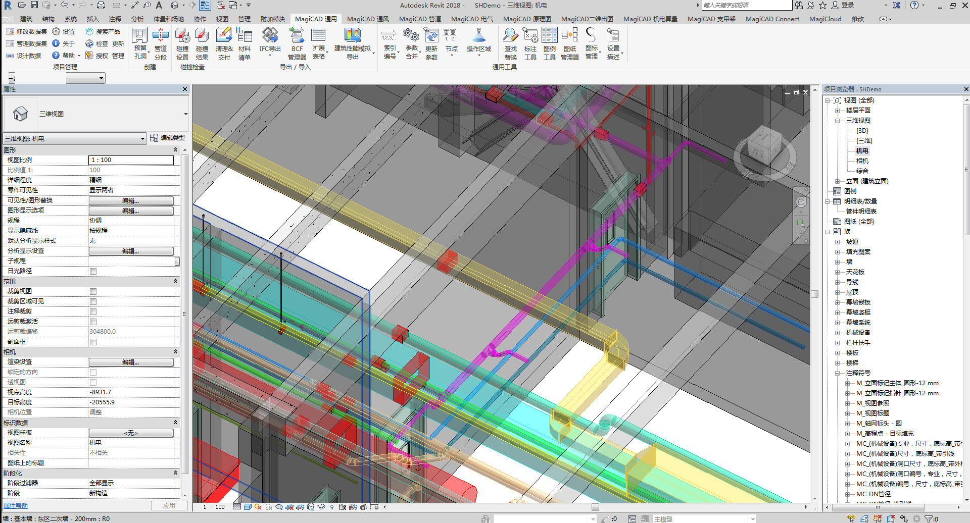Click the 视图比例 1 : 100 input field

[131, 160]
